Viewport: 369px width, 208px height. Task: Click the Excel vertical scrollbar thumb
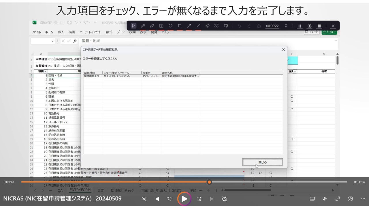pyautogui.click(x=337, y=60)
